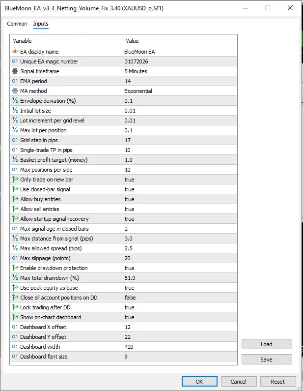Close the BlueMoon EA dialog window

pos(290,8)
